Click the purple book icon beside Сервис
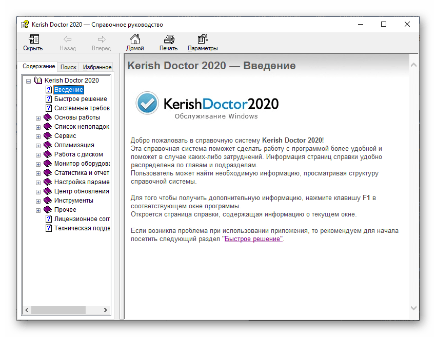436x337 pixels. [x=48, y=136]
